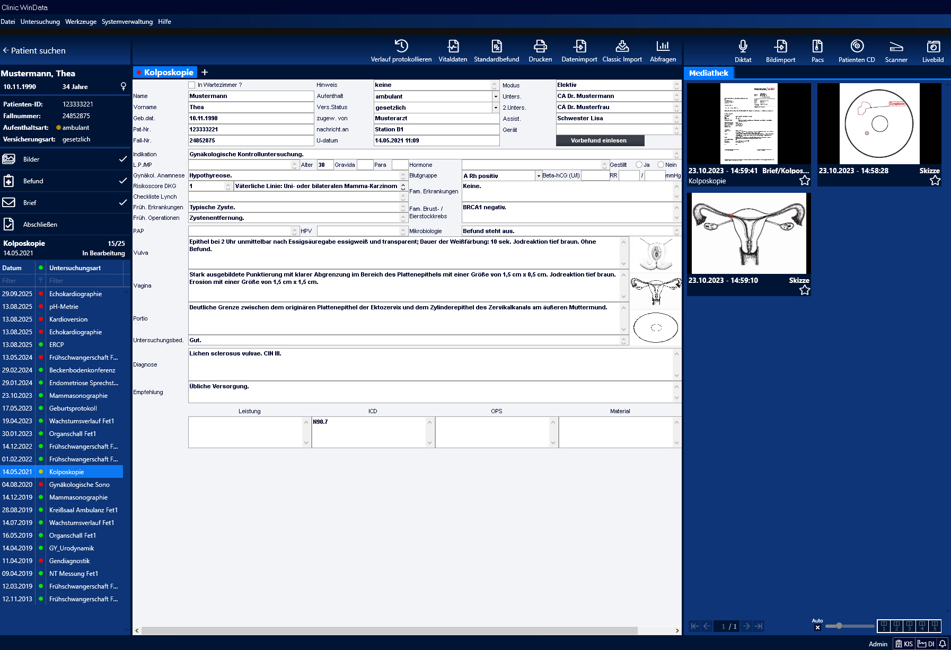Select 'Nein' for Gestillt
The height and width of the screenshot is (650, 951).
click(x=661, y=165)
